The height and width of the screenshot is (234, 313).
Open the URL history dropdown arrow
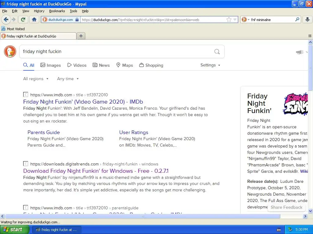[x=235, y=19]
